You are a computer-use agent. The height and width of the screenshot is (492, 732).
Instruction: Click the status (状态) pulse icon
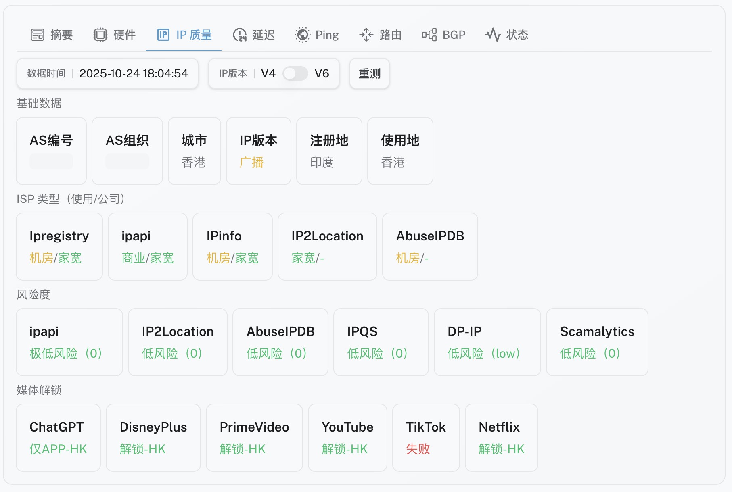pos(493,35)
